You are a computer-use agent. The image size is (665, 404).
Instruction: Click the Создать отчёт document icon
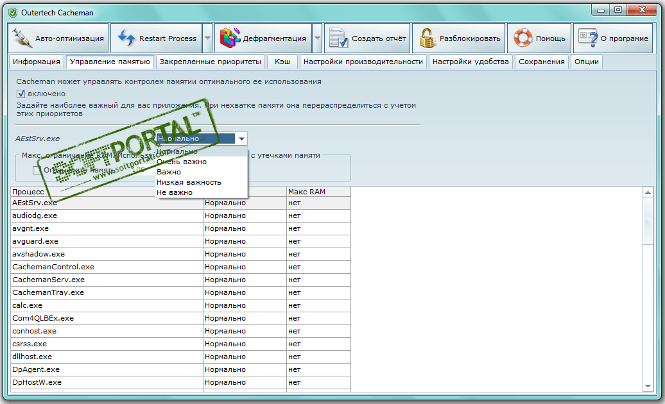click(x=339, y=38)
